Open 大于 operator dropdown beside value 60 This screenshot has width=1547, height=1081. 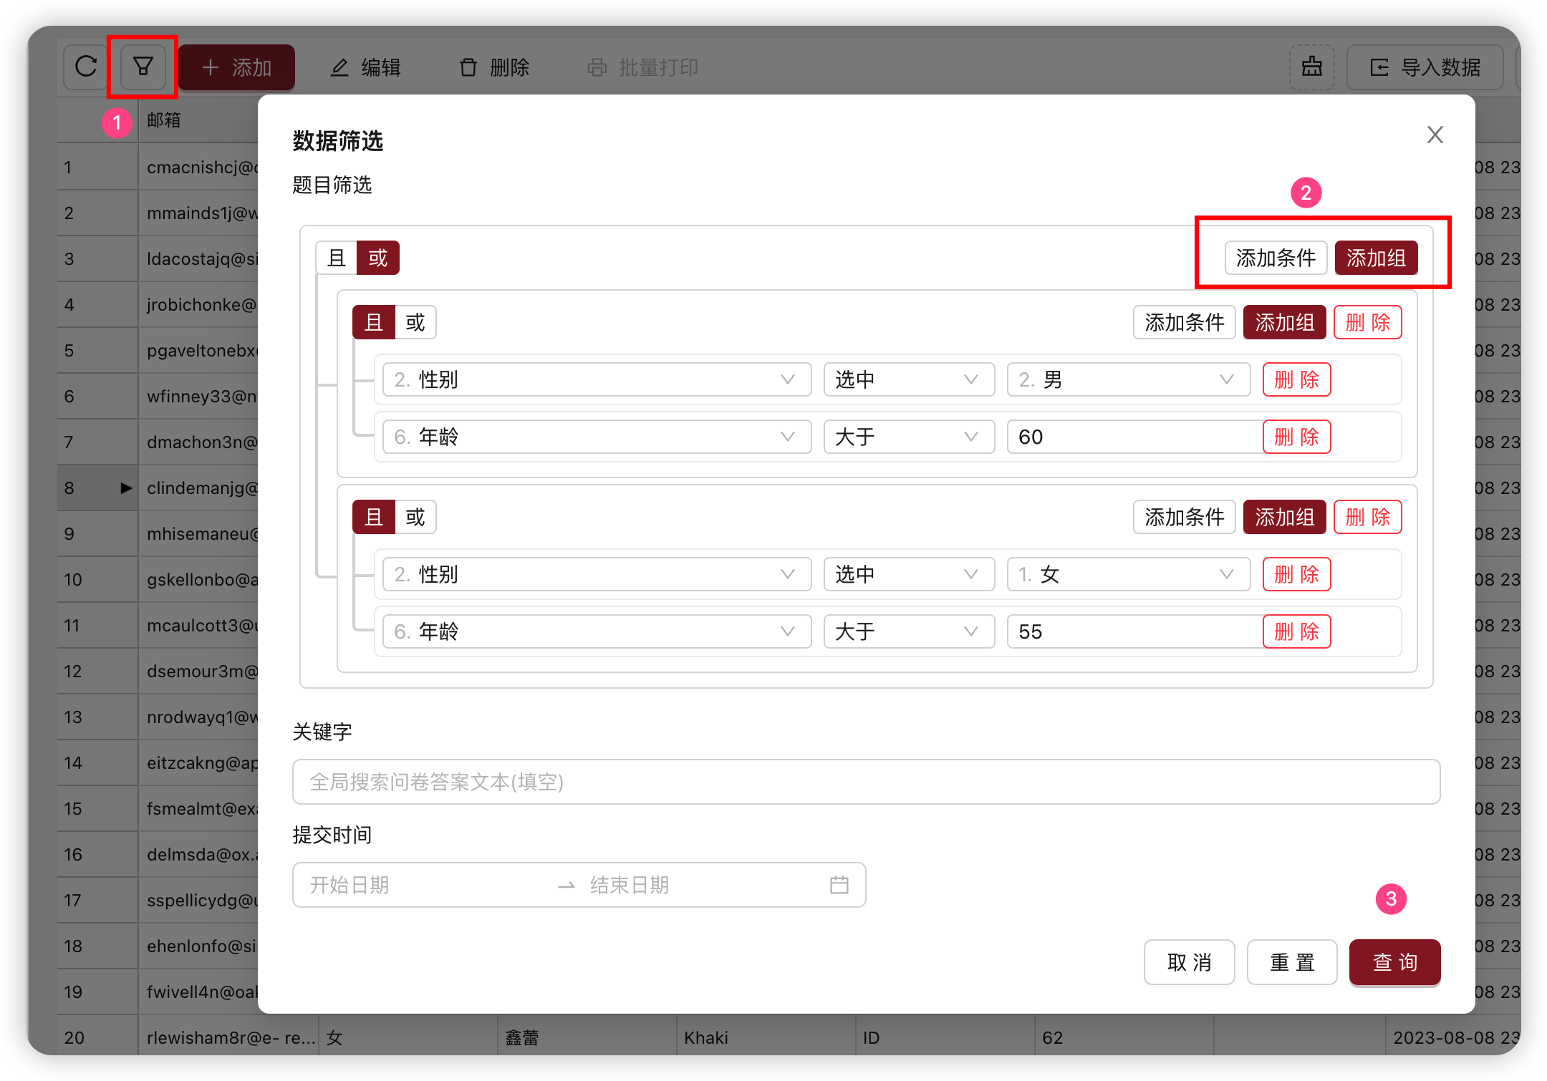click(x=909, y=437)
